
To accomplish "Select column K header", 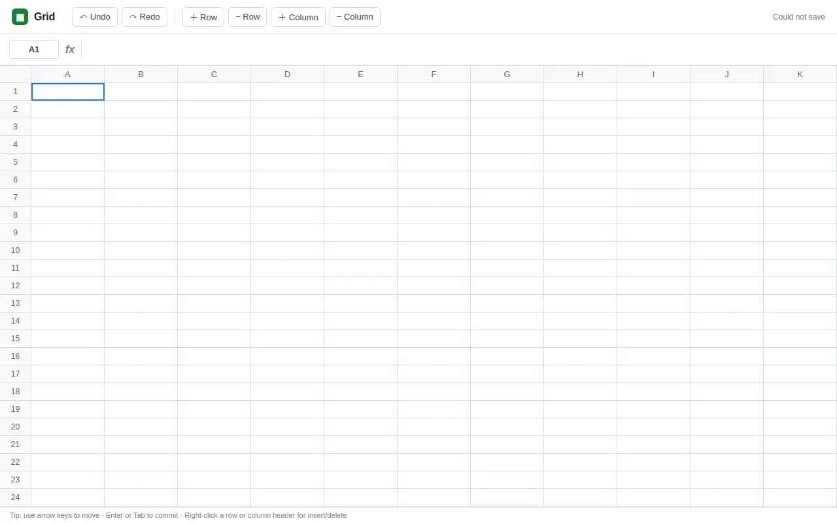I will coord(800,75).
